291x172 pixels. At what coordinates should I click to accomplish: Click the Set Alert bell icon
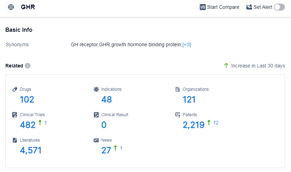[x=249, y=7]
